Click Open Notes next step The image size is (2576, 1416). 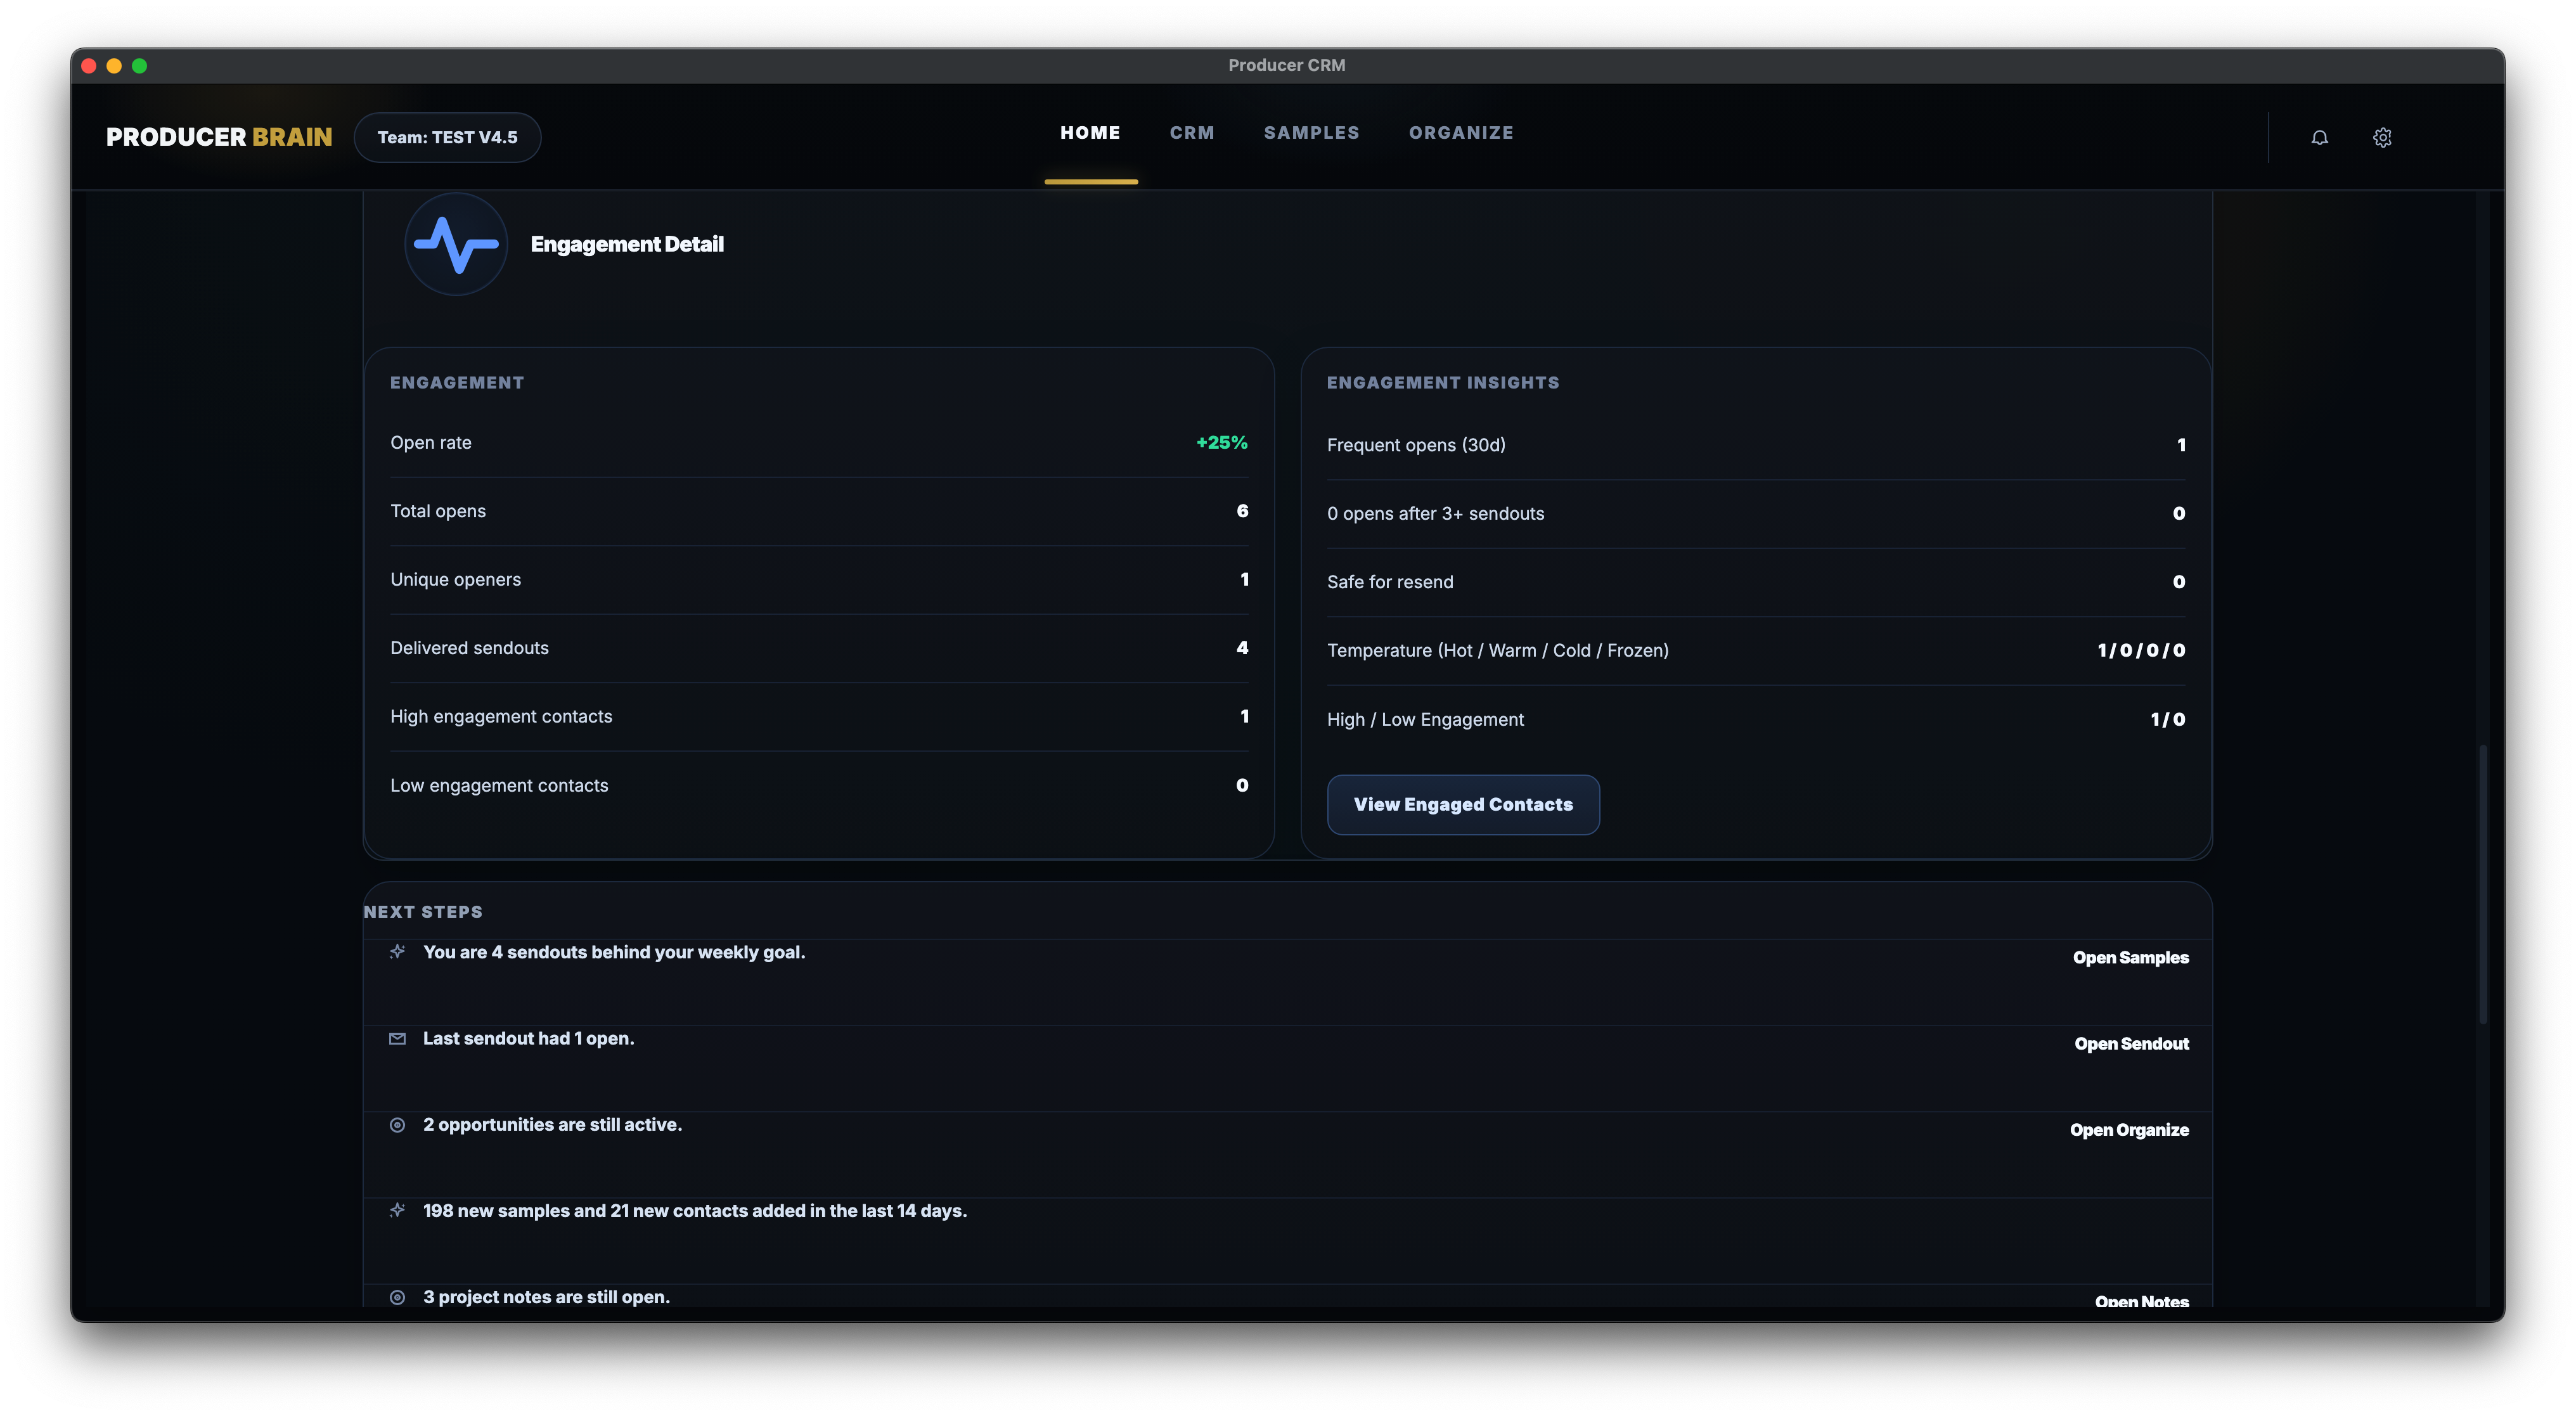pos(2142,1300)
